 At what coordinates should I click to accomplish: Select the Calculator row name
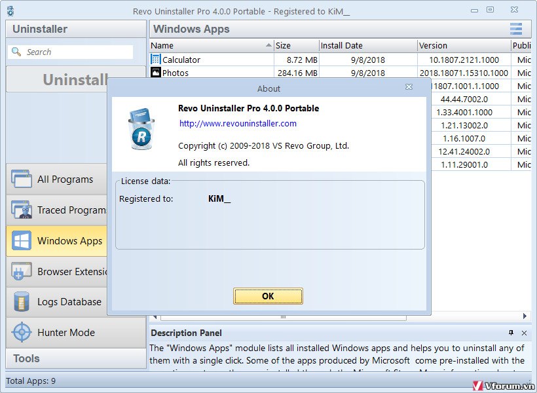(181, 60)
